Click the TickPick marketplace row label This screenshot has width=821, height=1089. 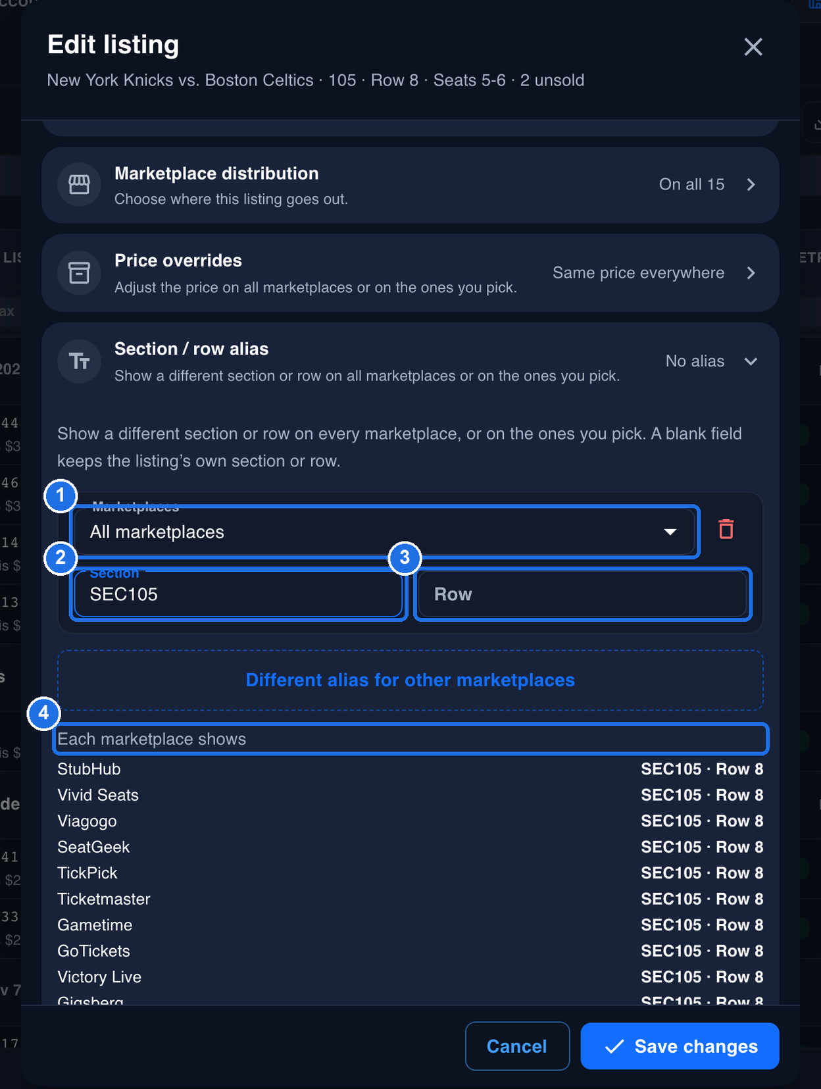[x=87, y=873]
